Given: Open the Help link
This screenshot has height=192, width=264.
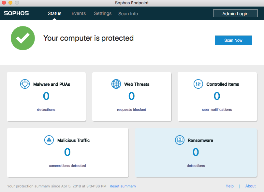Looking at the screenshot, I should 229,186.
